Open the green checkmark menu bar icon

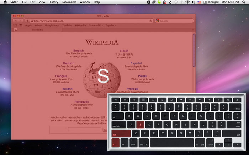159,2
